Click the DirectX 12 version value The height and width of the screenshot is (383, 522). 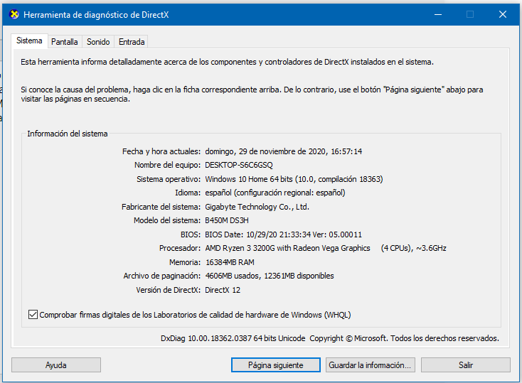click(x=223, y=290)
